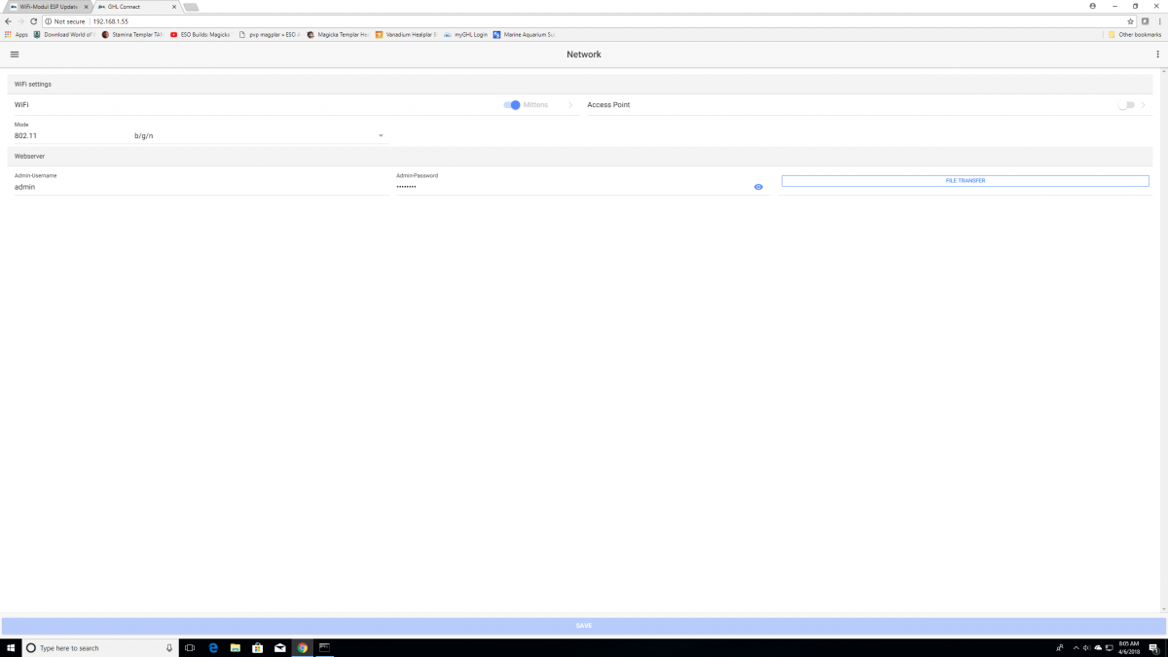Open Download World of bookmark
Image resolution: width=1168 pixels, height=657 pixels.
[x=63, y=34]
